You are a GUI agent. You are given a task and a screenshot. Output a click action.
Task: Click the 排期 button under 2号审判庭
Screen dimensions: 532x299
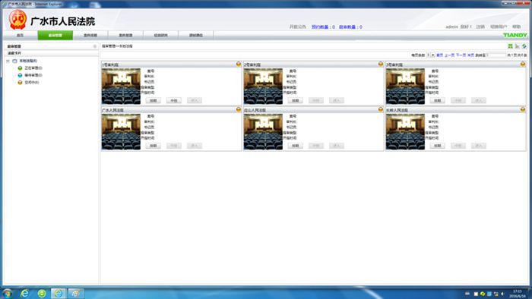point(295,100)
